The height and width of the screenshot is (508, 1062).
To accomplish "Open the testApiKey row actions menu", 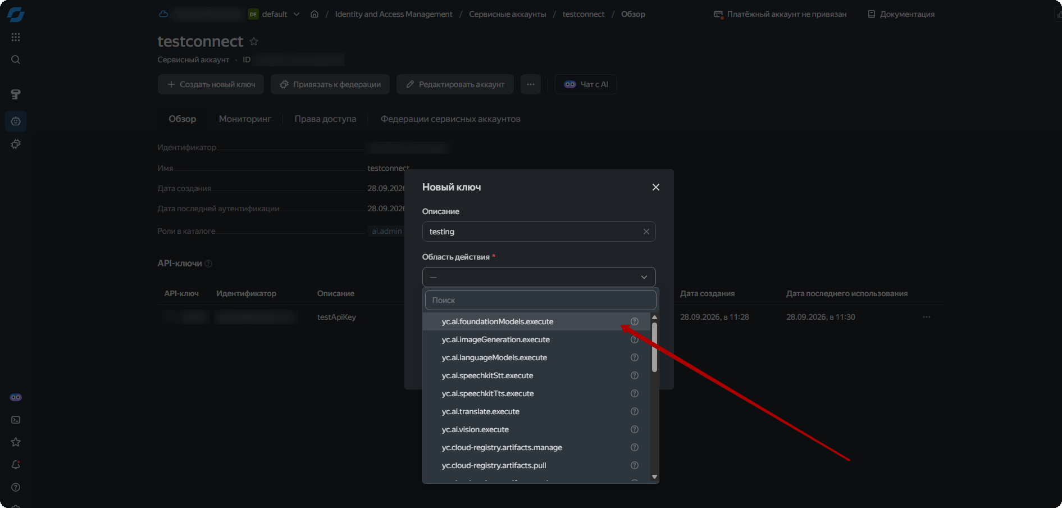I will pos(927,317).
